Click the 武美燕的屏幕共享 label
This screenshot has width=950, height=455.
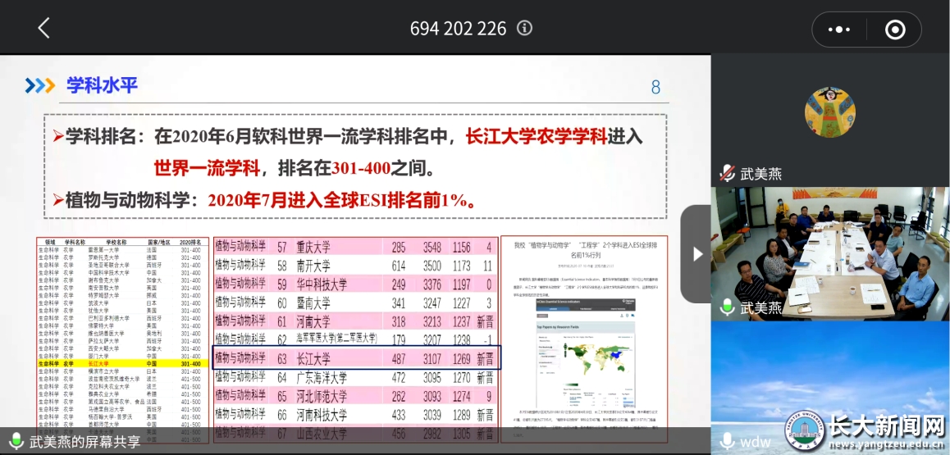[84, 443]
